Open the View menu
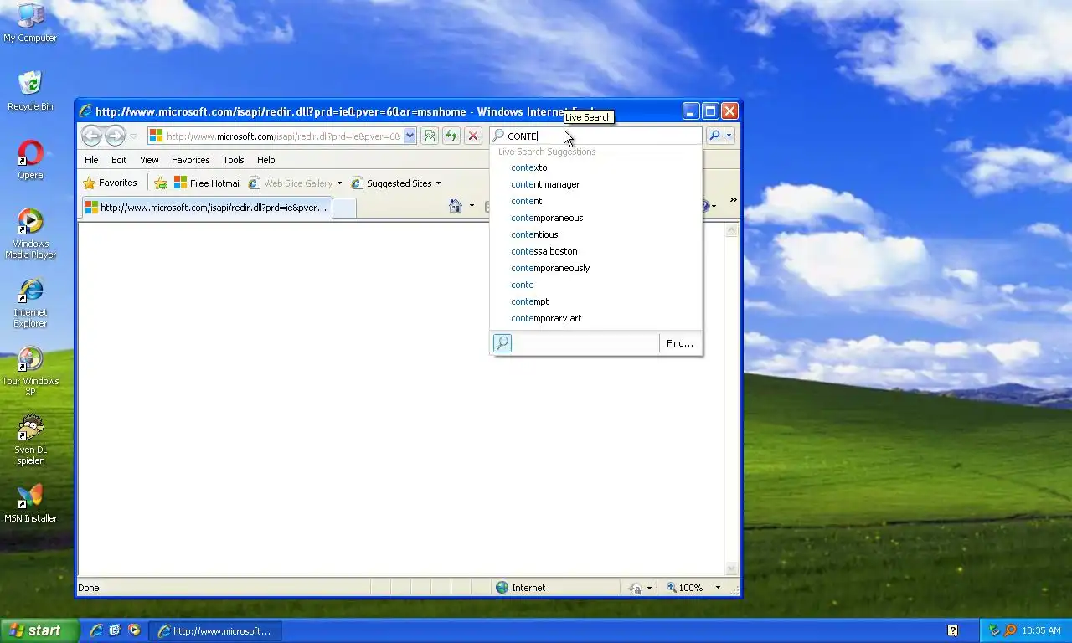The height and width of the screenshot is (643, 1072). (x=149, y=160)
